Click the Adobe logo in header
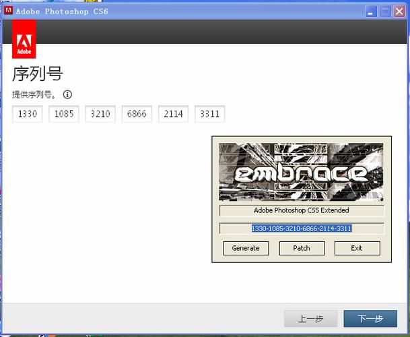 (24, 39)
